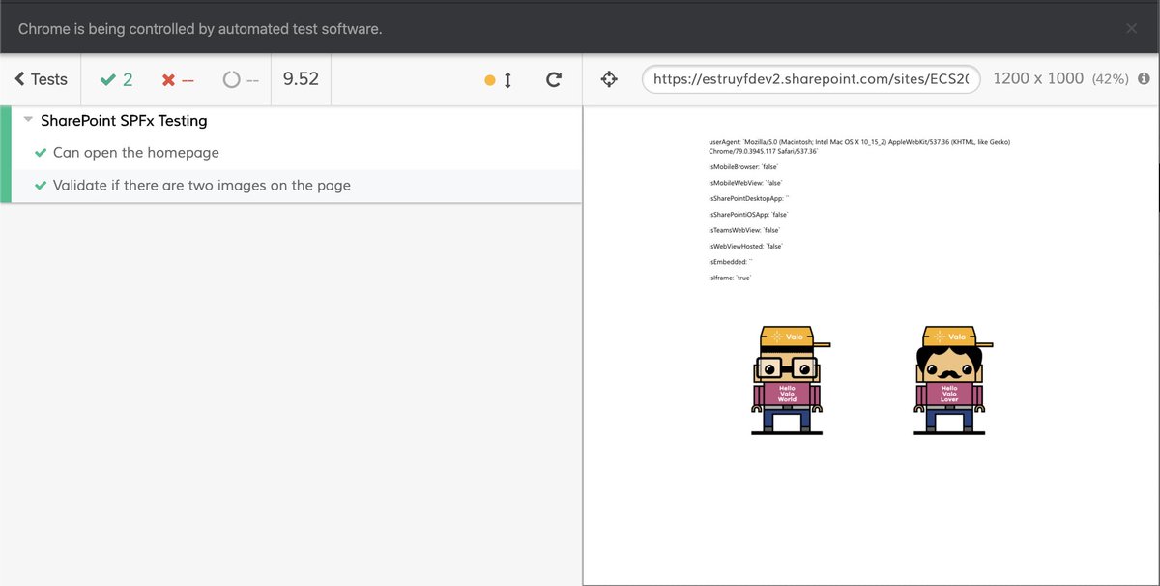Focus the SharePoint URL address field
This screenshot has height=586, width=1160.
click(811, 79)
